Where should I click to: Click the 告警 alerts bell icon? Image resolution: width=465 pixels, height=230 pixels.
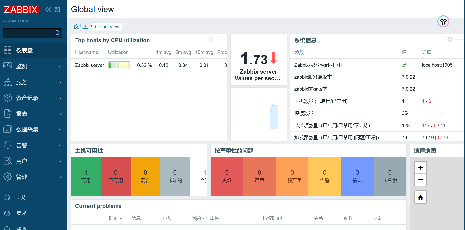pyautogui.click(x=8, y=145)
